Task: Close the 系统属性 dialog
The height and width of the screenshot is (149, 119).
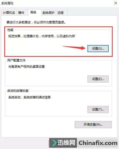Action: [116, 3]
